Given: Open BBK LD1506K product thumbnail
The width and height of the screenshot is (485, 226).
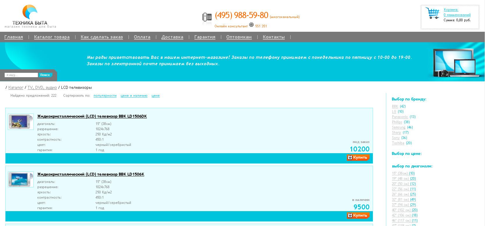Looking at the screenshot, I should point(21,179).
